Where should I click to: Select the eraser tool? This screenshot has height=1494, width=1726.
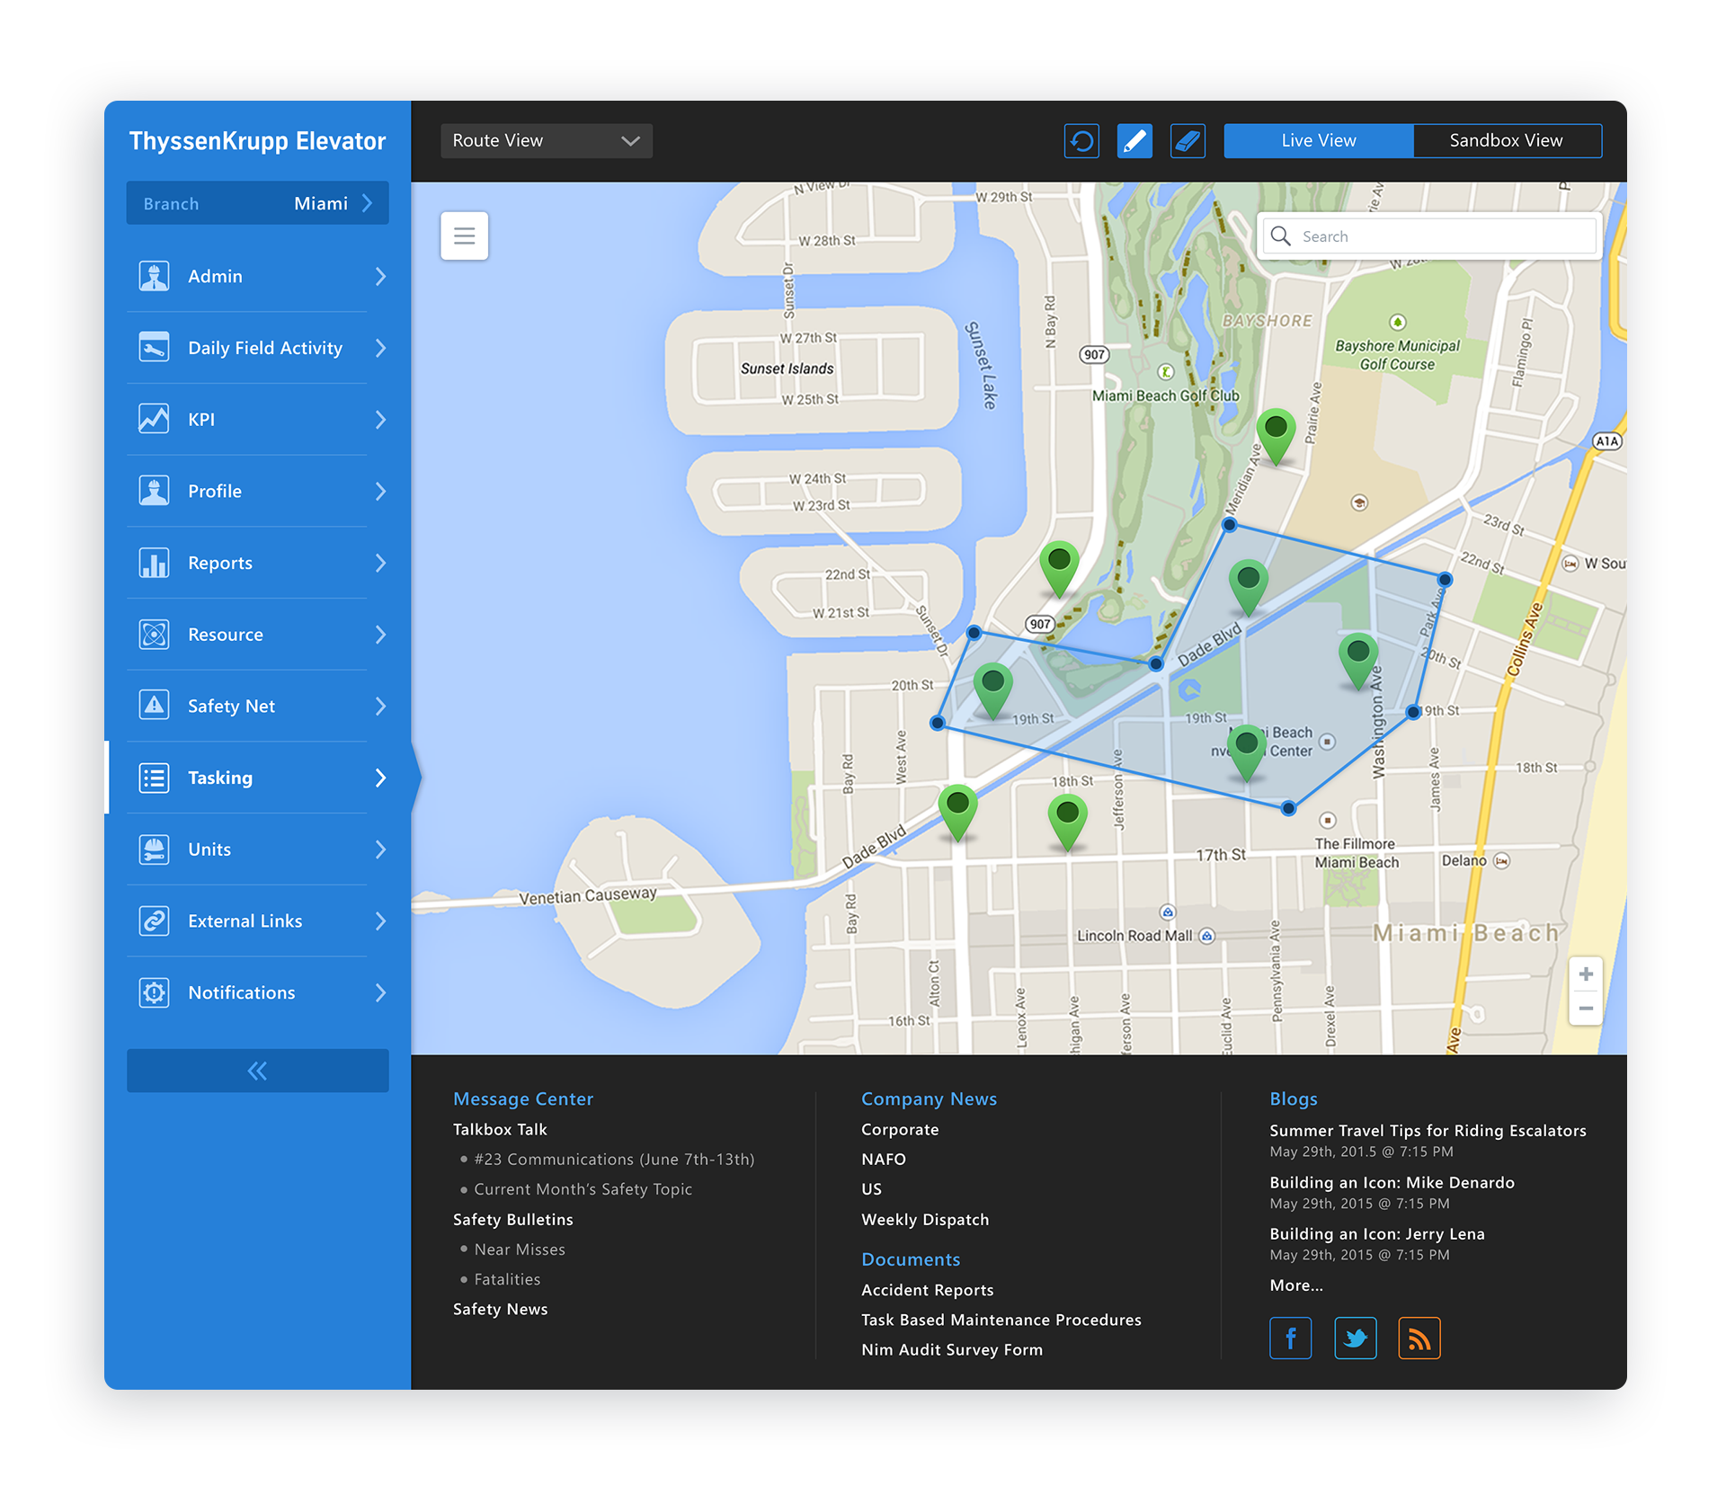[x=1188, y=141]
